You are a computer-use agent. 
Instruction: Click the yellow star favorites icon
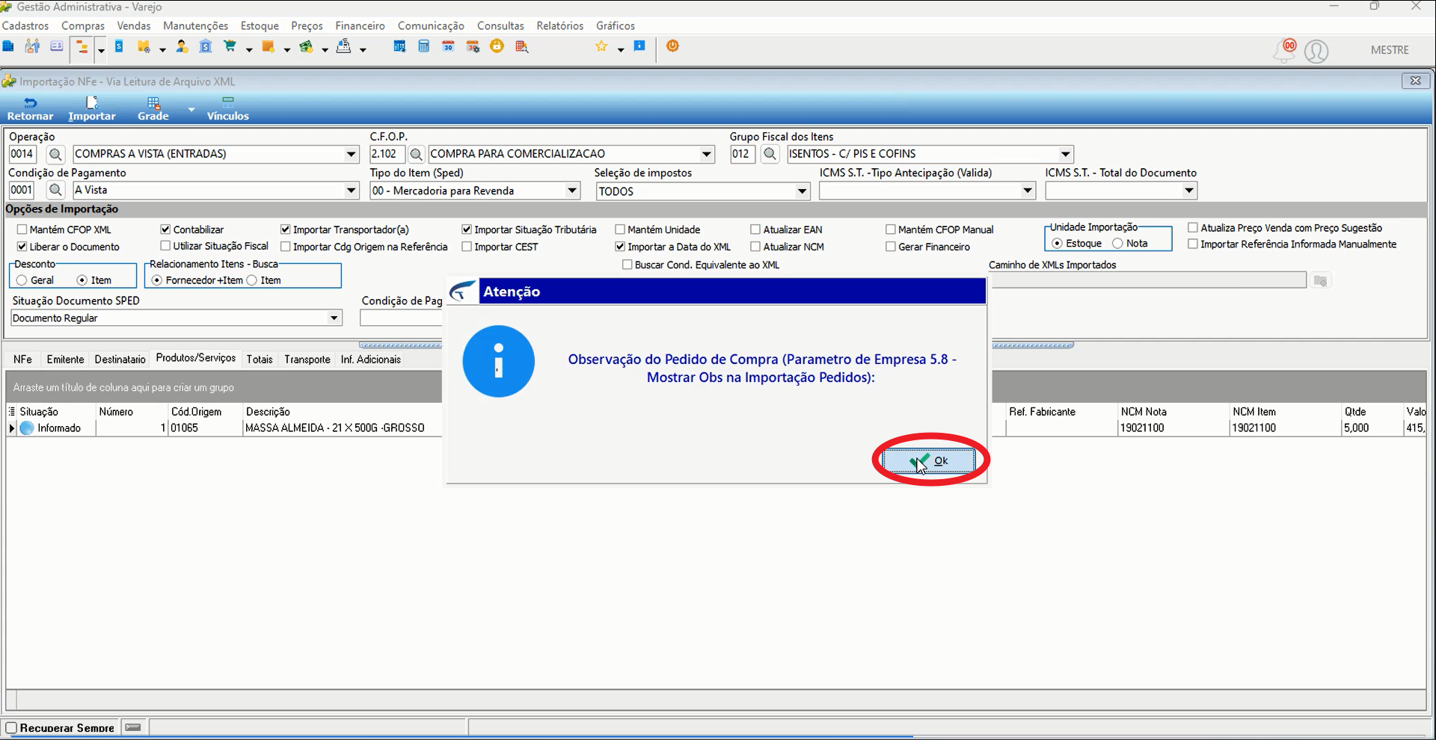601,46
